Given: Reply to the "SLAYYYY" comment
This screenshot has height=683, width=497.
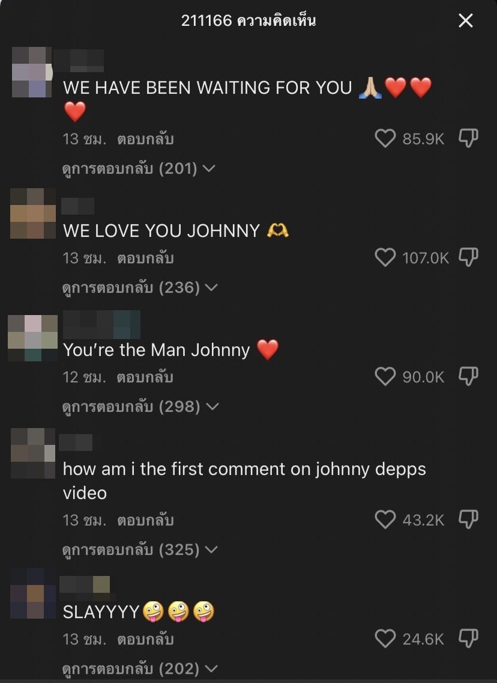Looking at the screenshot, I should (x=145, y=640).
